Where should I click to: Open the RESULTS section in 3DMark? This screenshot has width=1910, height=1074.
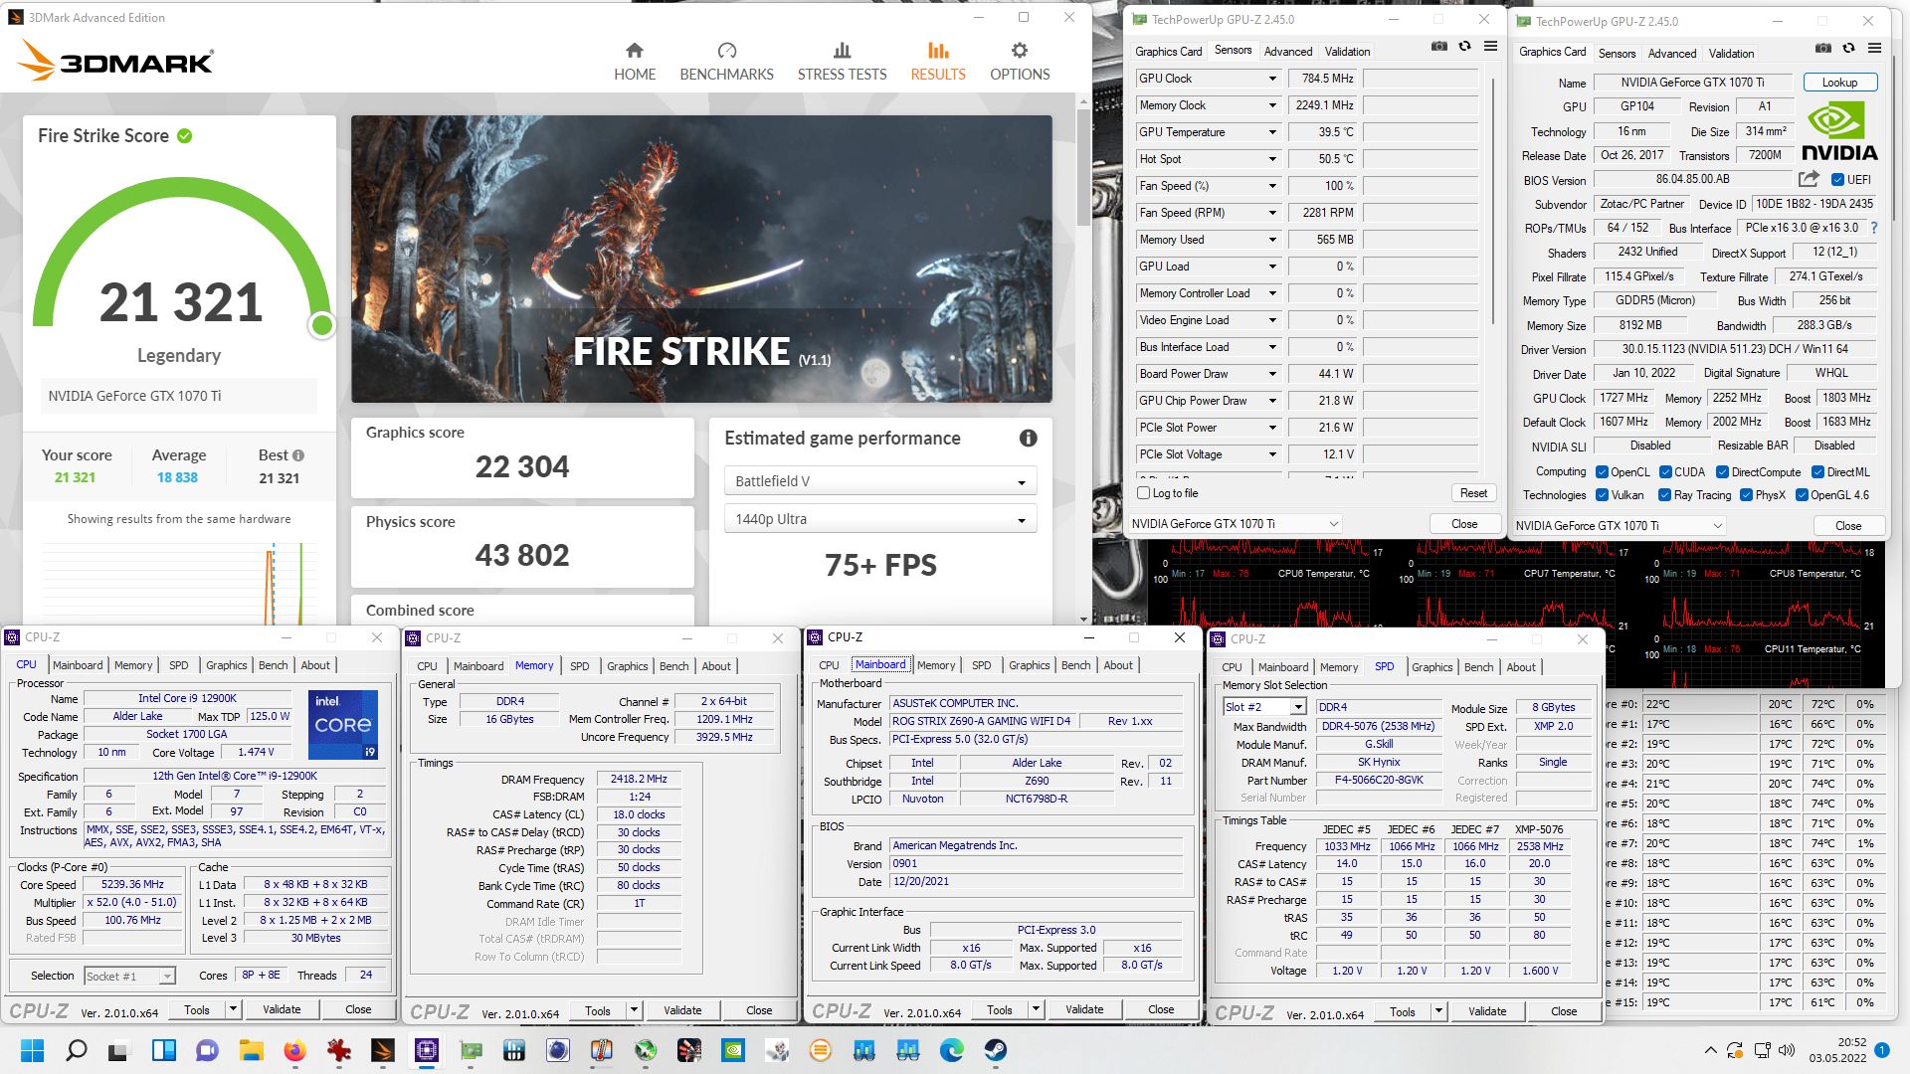938,62
